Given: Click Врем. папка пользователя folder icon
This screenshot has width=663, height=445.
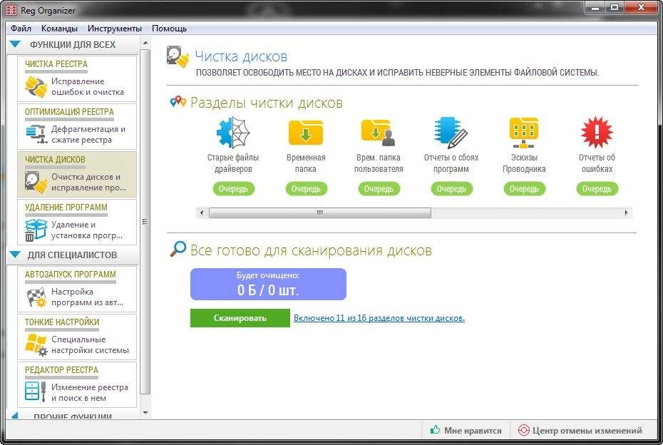Looking at the screenshot, I should click(379, 133).
